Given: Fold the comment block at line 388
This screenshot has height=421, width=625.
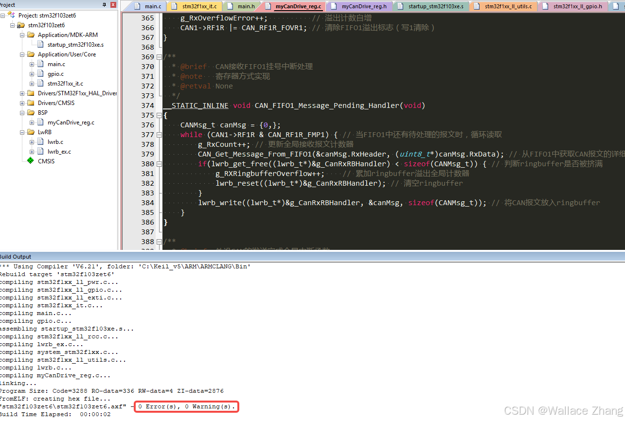Looking at the screenshot, I should [x=159, y=242].
